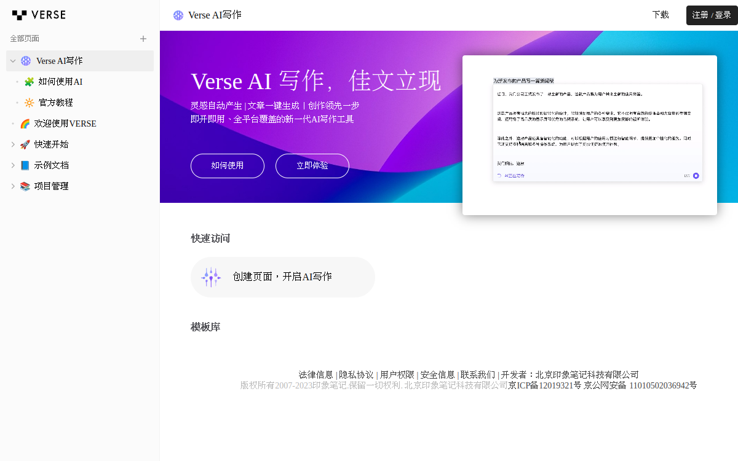This screenshot has width=738, height=461.
Task: Click the purple icon beside sidebar Verse AI写作
Action: point(26,61)
